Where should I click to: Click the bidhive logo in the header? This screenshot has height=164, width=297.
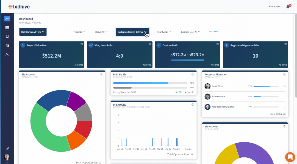(19, 6)
